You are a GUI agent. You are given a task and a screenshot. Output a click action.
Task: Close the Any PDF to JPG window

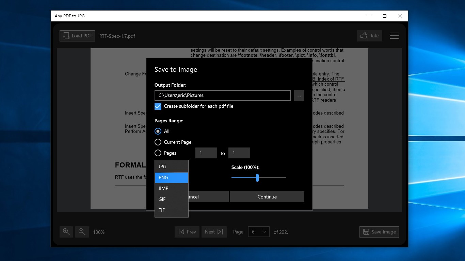[x=400, y=16]
